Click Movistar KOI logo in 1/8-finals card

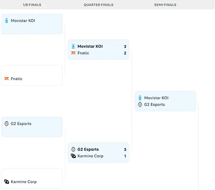(6, 21)
